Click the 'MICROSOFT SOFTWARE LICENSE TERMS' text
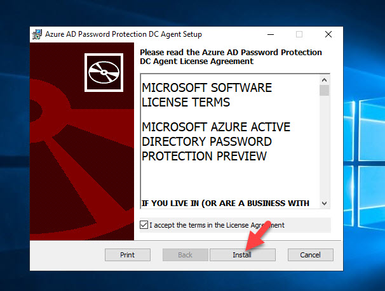The width and height of the screenshot is (385, 291). 206,95
